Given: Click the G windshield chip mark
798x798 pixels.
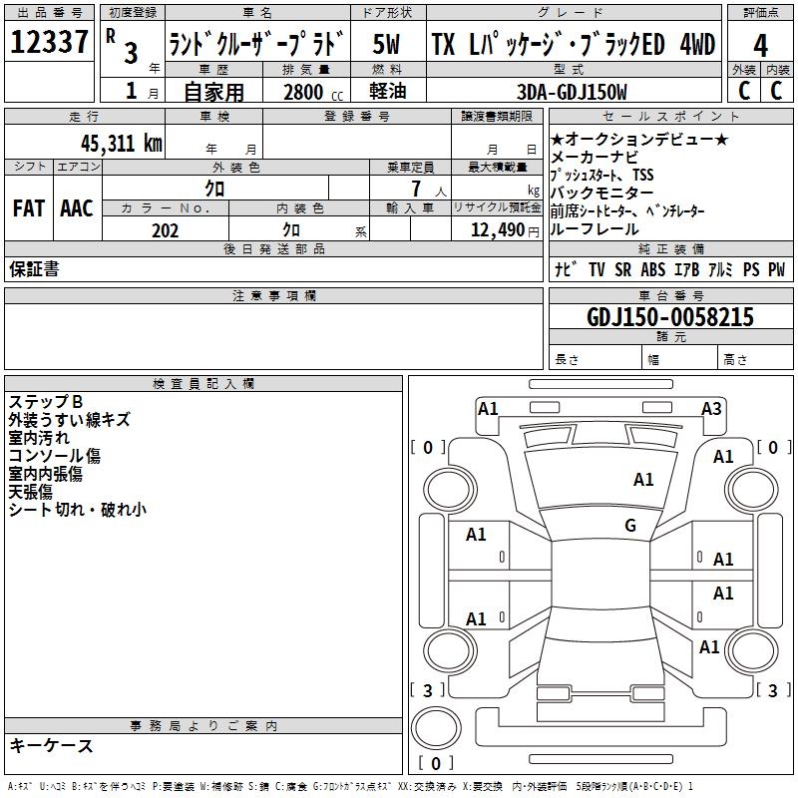Looking at the screenshot, I should click(630, 525).
